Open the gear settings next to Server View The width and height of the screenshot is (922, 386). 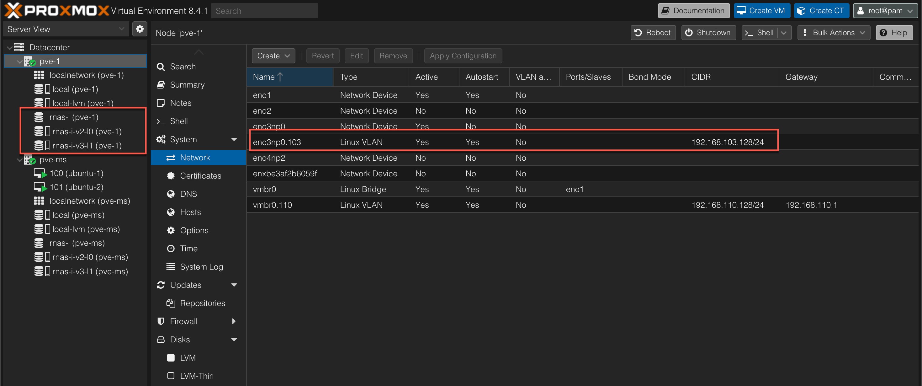tap(140, 29)
